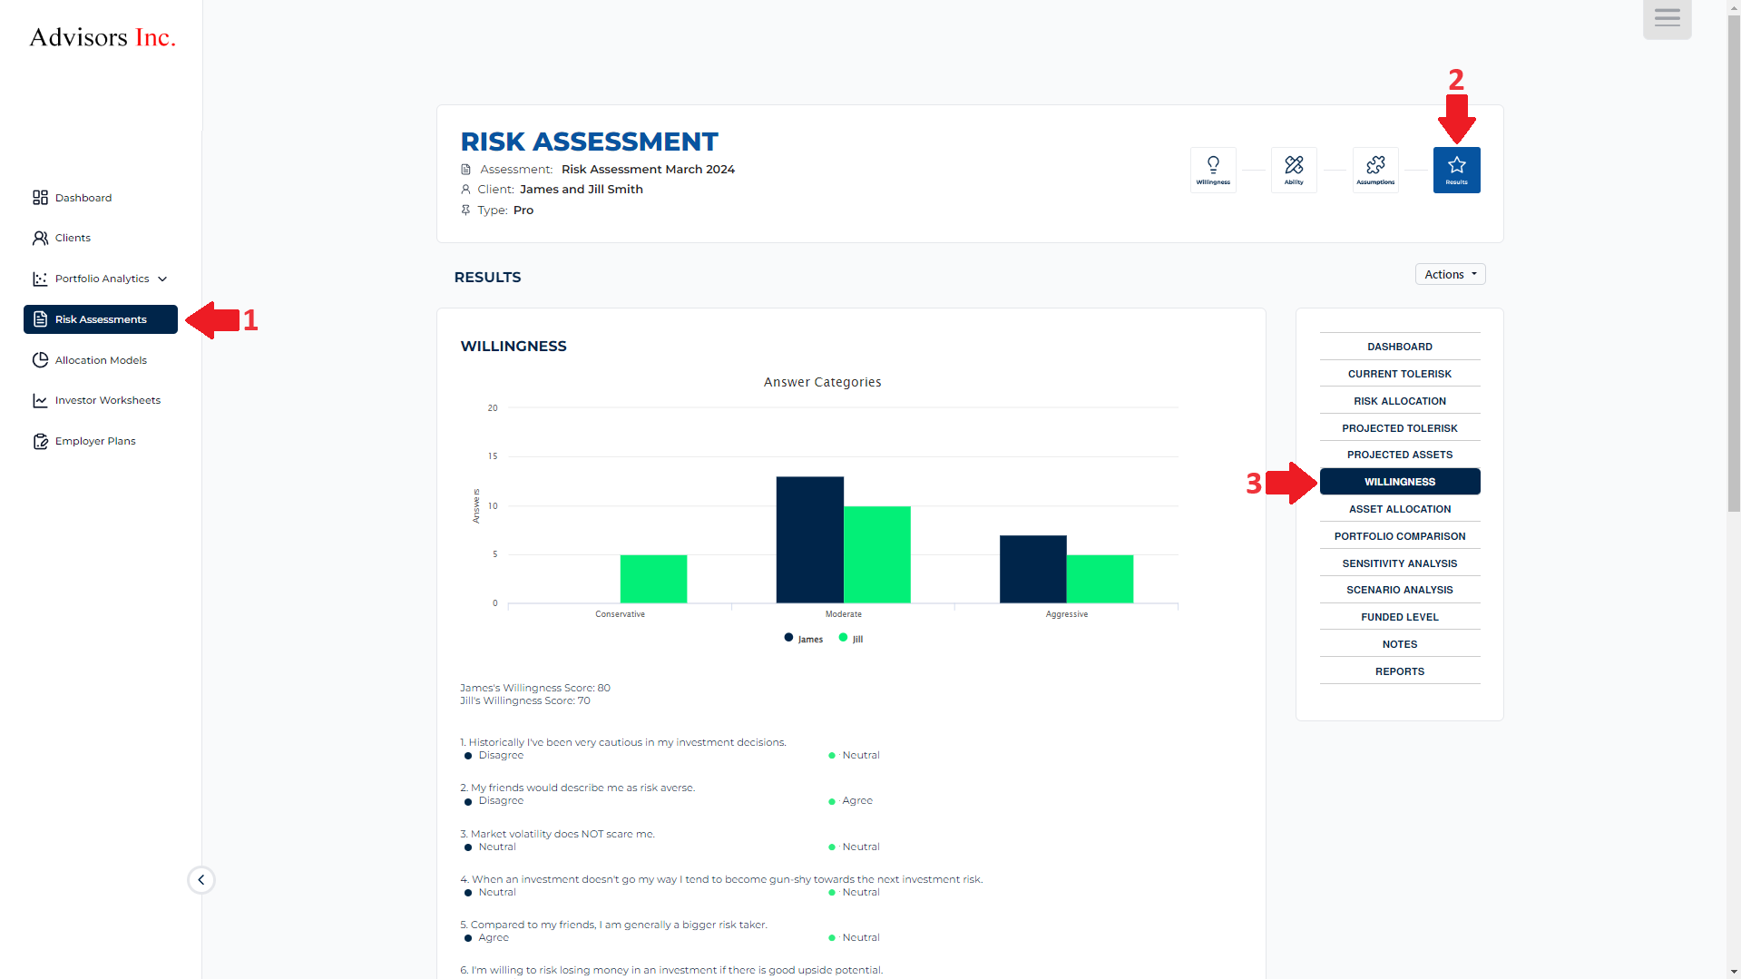Click the Advisors Inc. logo
This screenshot has width=1741, height=979.
point(103,37)
